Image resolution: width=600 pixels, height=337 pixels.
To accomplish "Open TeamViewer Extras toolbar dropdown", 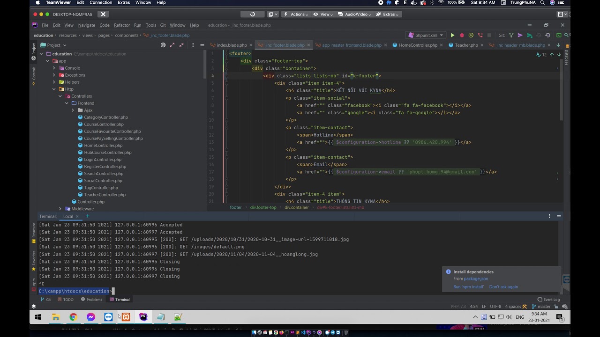I will pyautogui.click(x=387, y=14).
